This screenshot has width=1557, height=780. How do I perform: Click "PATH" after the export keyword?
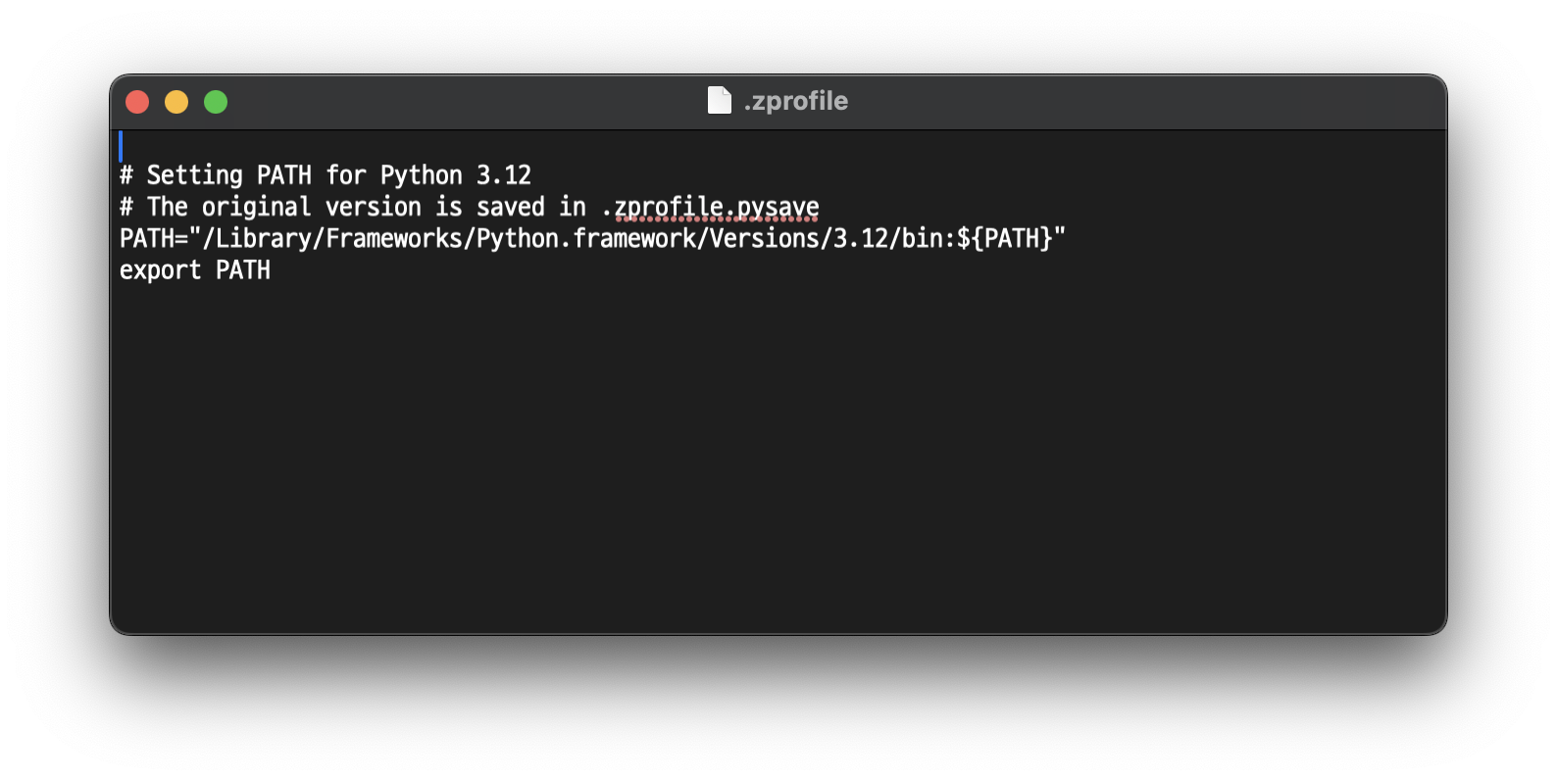[243, 270]
